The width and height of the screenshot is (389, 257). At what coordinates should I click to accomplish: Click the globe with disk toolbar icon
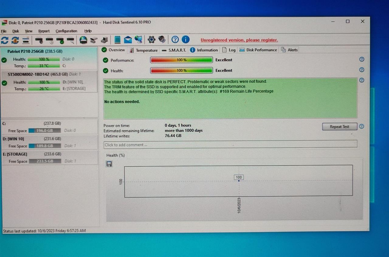point(83,39)
